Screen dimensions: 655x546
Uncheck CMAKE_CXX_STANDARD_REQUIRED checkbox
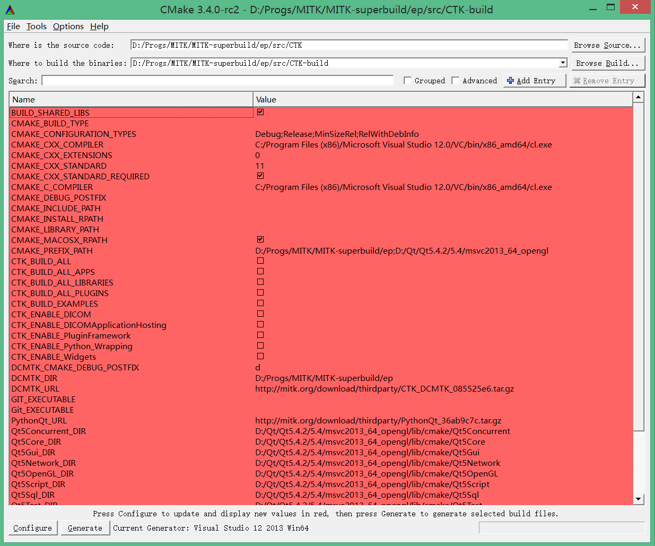[260, 176]
